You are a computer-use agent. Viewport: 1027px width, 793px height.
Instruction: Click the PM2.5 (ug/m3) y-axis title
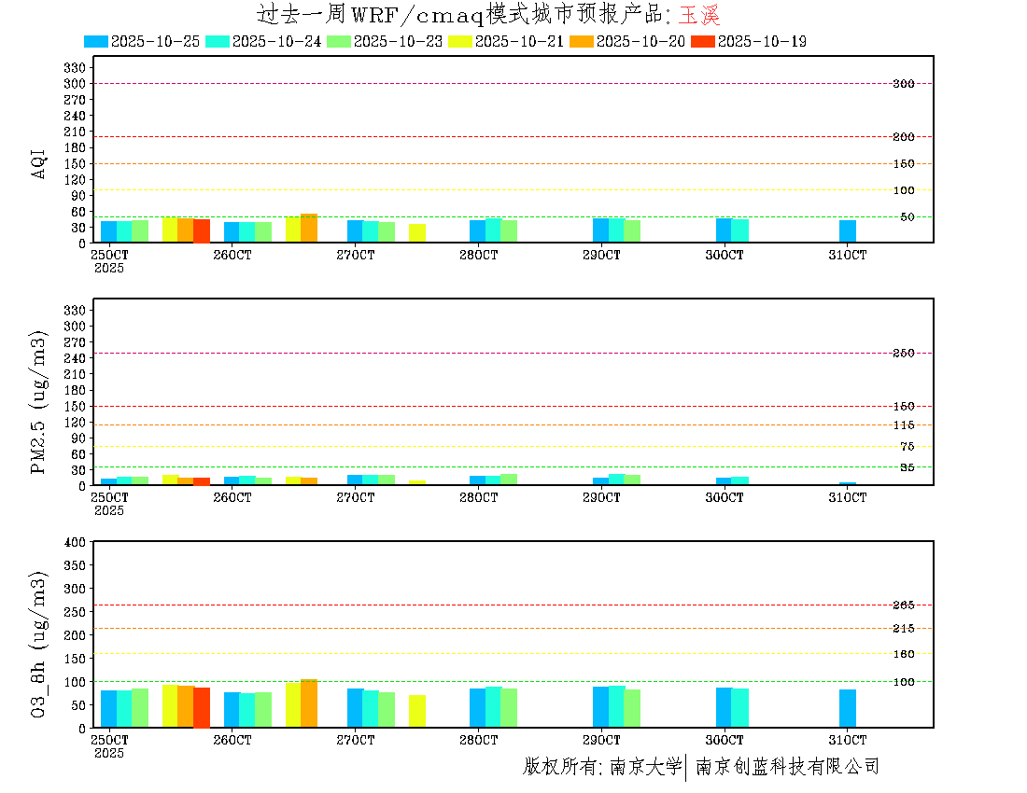39,402
